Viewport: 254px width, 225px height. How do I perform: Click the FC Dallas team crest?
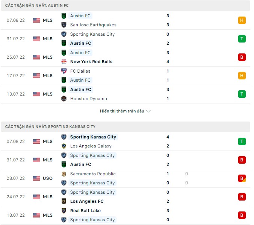[x=64, y=71]
